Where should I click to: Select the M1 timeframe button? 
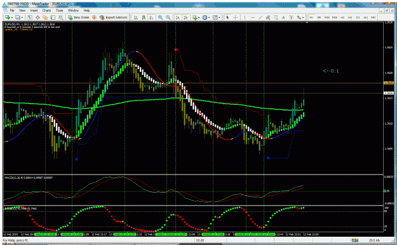coord(311,18)
